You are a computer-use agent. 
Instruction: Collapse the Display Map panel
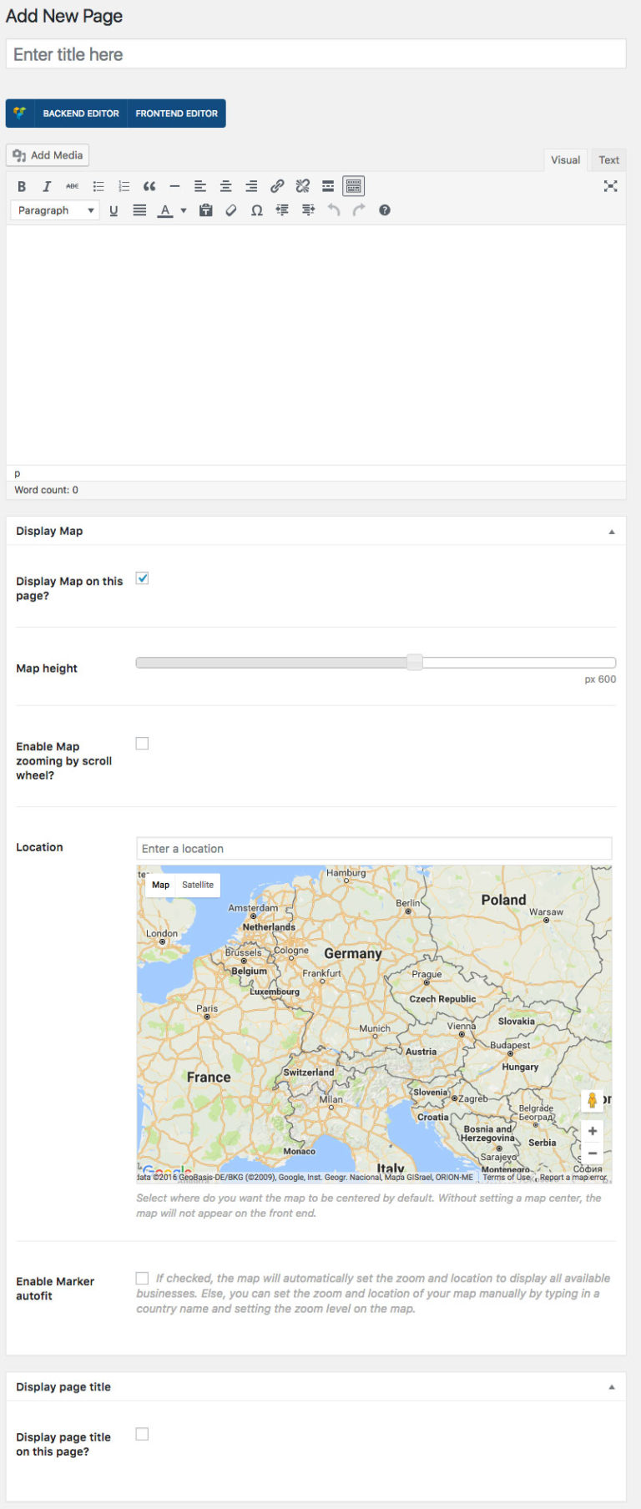click(x=612, y=531)
